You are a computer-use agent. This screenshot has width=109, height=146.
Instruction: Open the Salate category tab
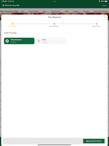[67, 11]
